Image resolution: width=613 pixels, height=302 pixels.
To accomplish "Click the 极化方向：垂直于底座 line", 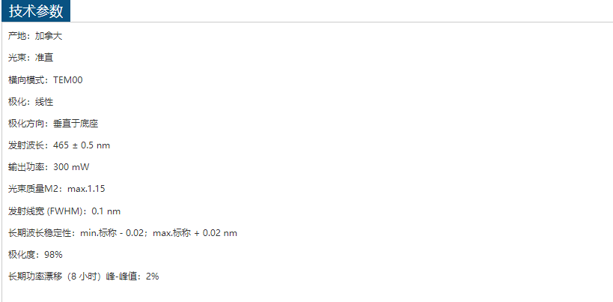I will click(x=53, y=124).
